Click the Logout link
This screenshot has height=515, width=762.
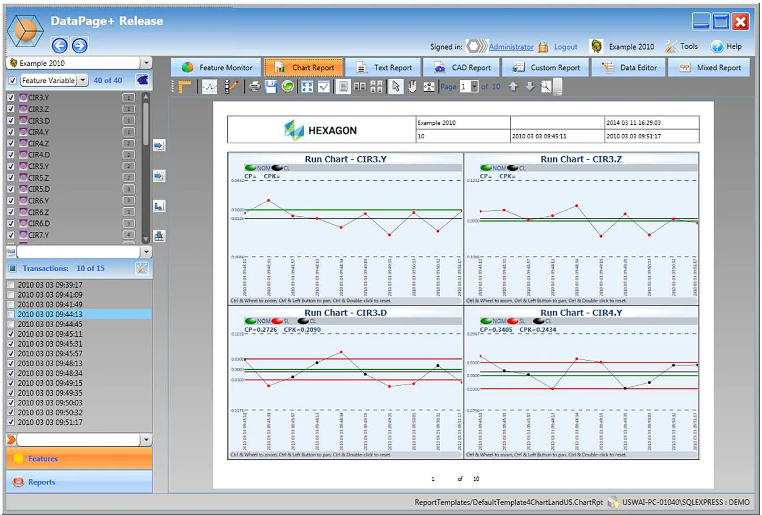click(566, 47)
